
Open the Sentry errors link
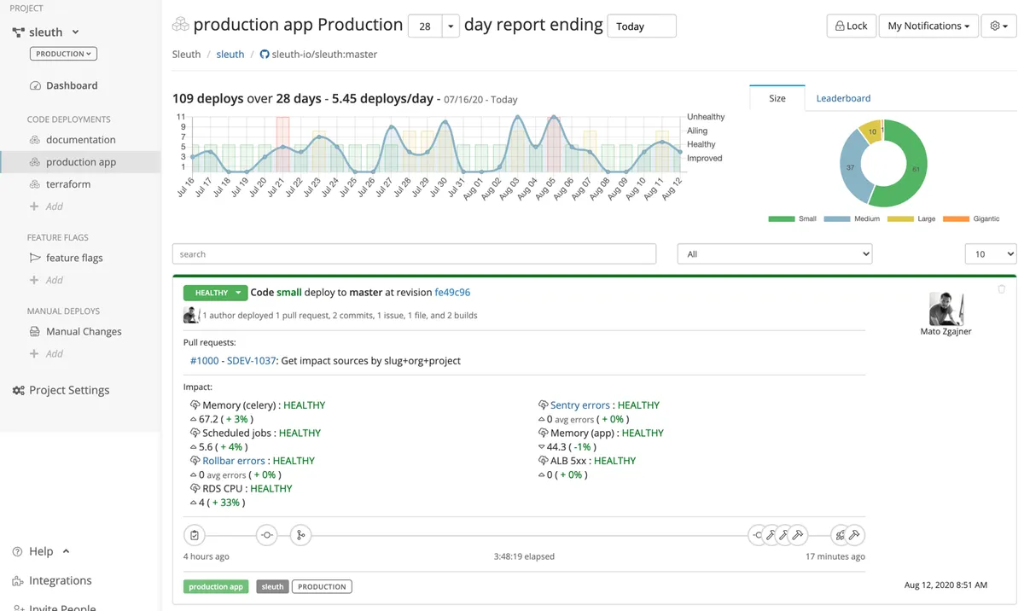580,405
